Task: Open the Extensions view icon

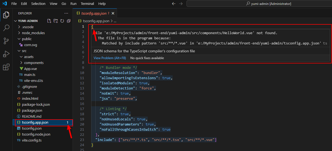Action: point(6,67)
